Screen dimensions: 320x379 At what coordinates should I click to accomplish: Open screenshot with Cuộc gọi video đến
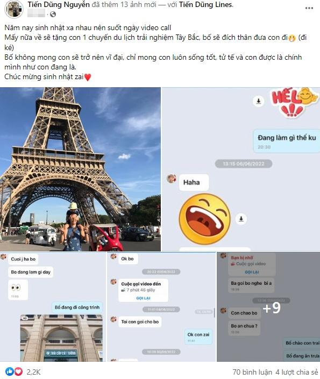click(x=161, y=307)
